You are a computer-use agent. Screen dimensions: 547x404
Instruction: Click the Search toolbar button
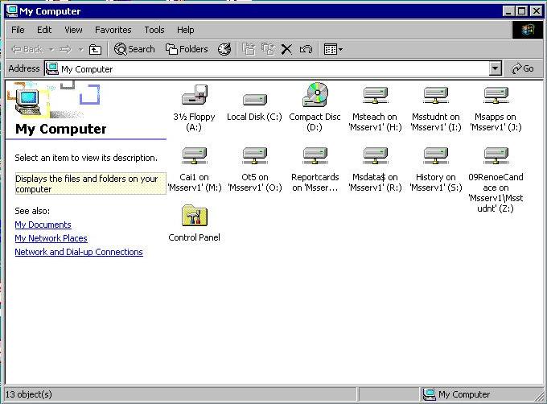[134, 49]
